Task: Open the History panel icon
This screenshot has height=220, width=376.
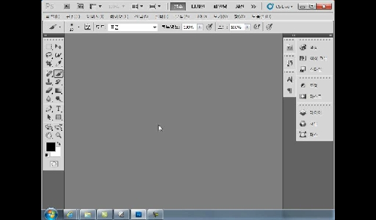Action: pos(290,63)
